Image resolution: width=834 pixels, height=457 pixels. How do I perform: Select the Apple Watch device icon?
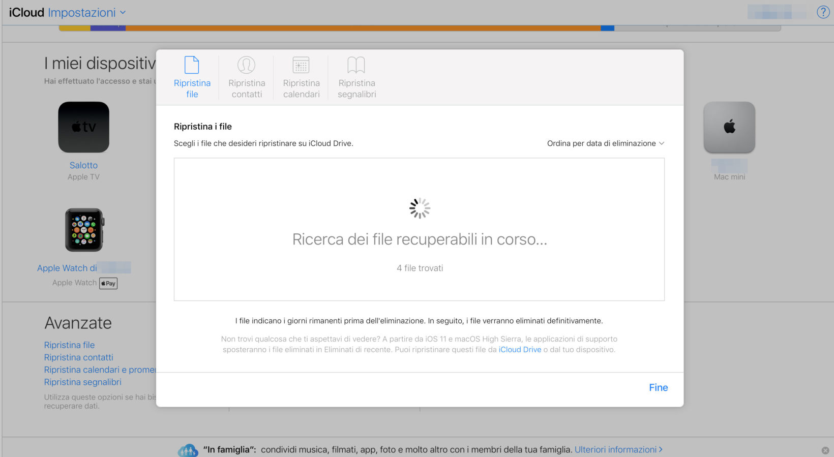coord(84,230)
